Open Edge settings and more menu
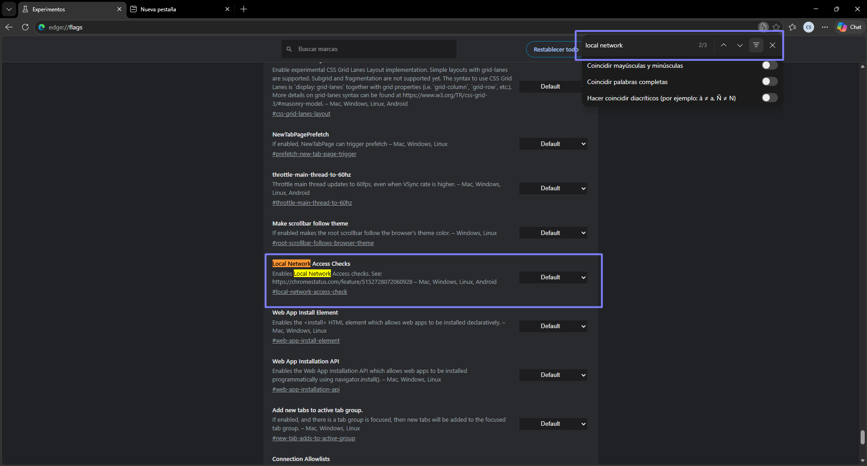The width and height of the screenshot is (867, 466). (825, 27)
